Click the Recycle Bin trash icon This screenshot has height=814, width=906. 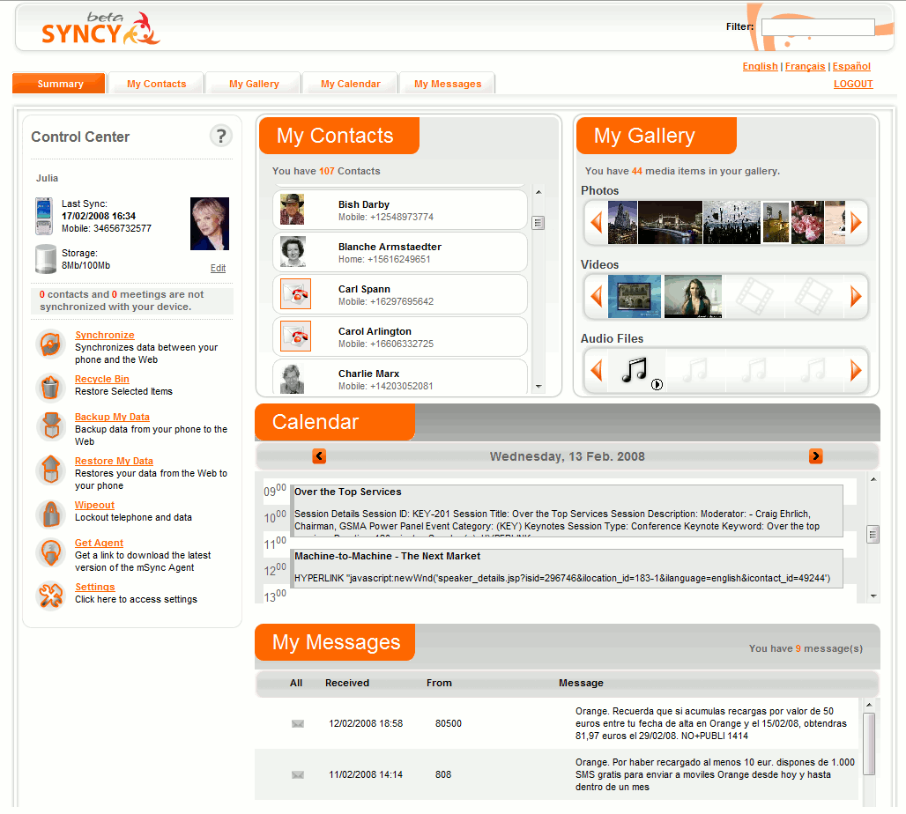point(50,387)
